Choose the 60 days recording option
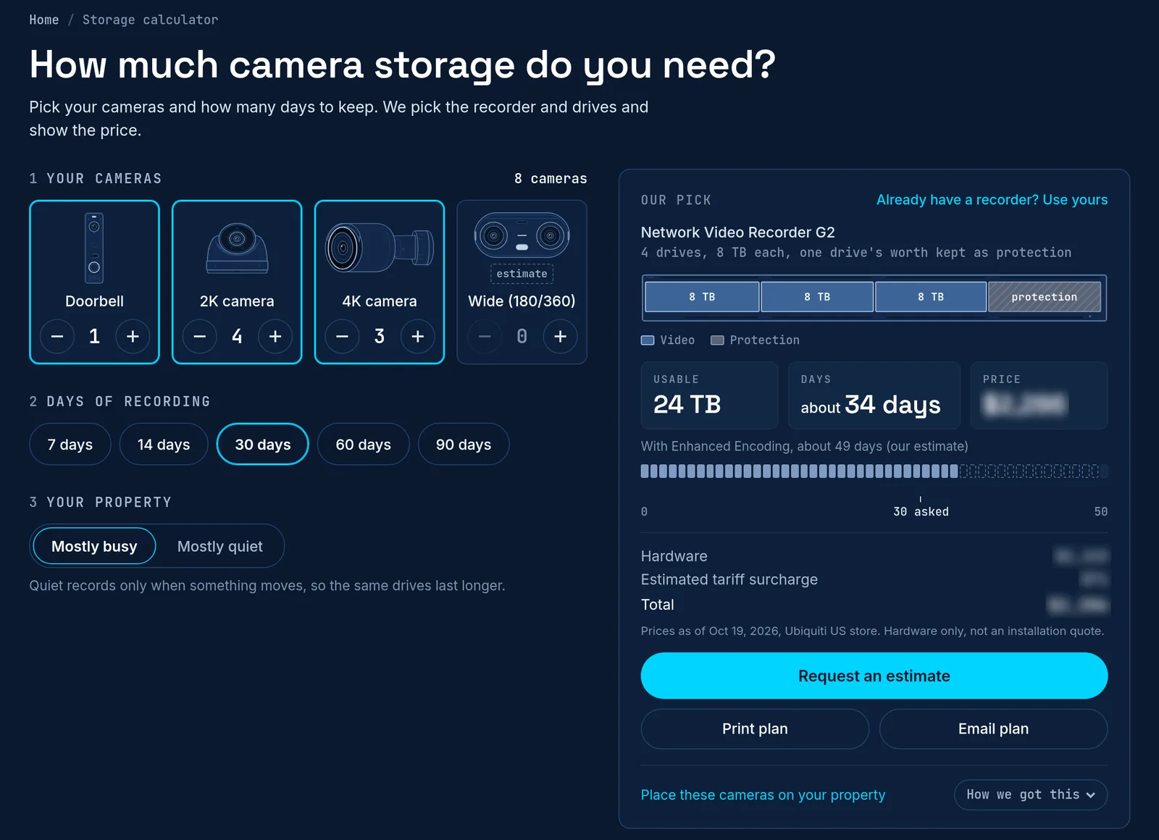This screenshot has height=840, width=1159. pos(364,445)
